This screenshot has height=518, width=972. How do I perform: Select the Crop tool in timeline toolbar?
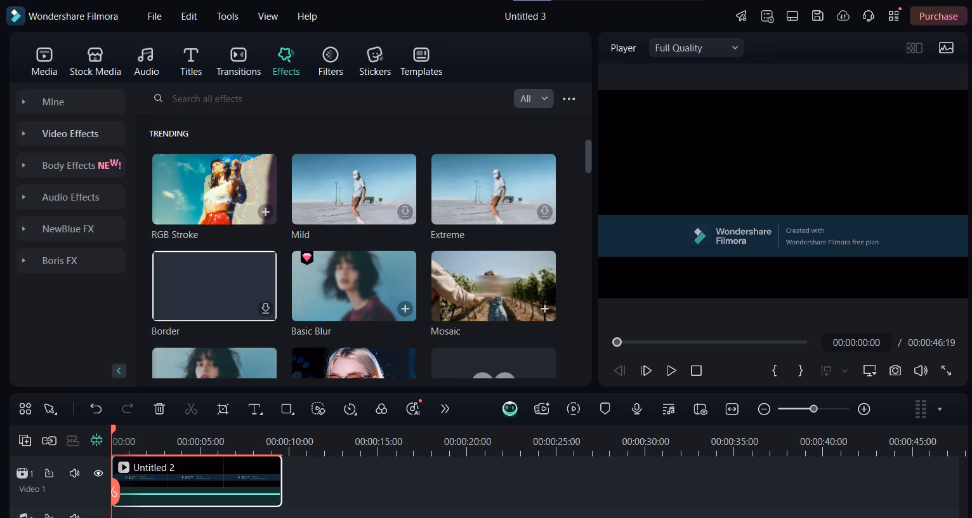[223, 409]
